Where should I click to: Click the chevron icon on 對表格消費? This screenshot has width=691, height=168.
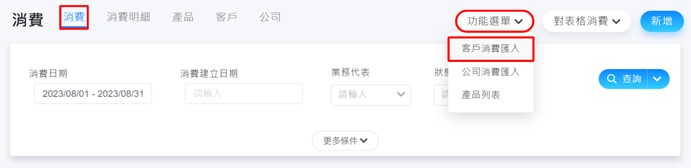616,21
